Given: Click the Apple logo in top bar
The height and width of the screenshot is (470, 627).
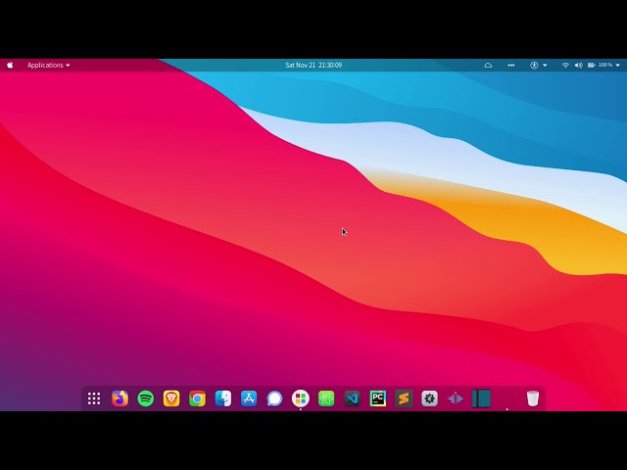Looking at the screenshot, I should coord(10,66).
